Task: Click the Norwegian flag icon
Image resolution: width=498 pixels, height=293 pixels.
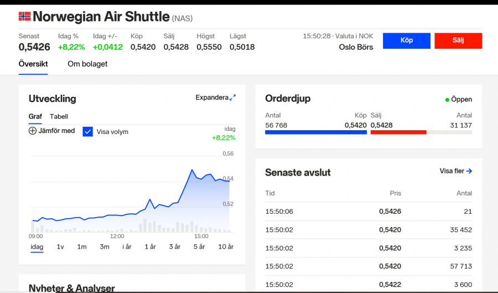Action: point(24,17)
